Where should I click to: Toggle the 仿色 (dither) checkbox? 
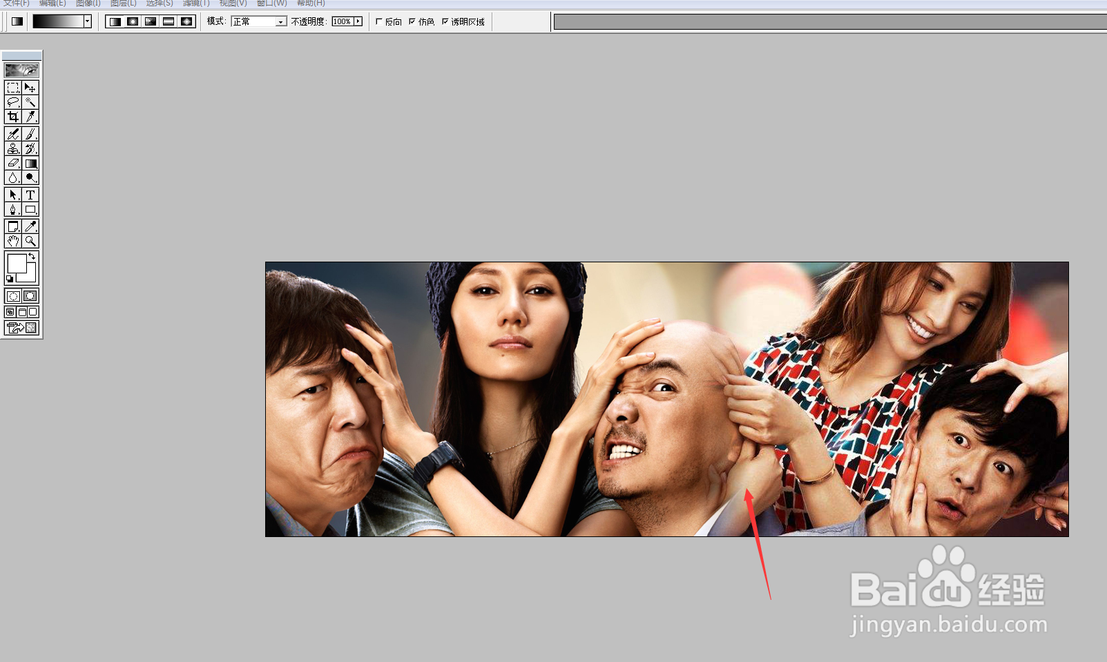[412, 21]
